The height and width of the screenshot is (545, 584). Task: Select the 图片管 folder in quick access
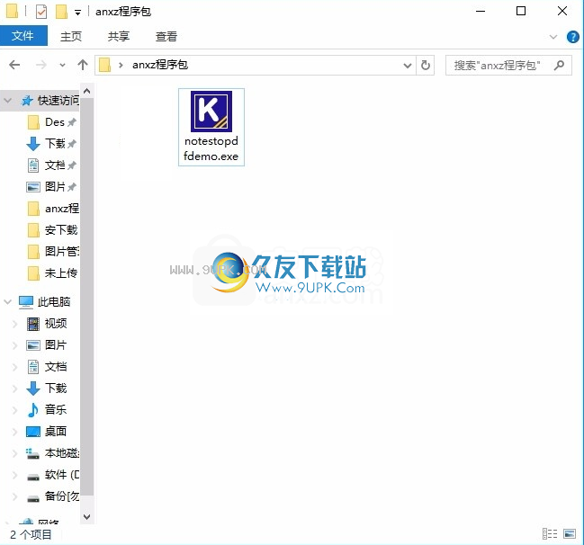click(x=54, y=252)
